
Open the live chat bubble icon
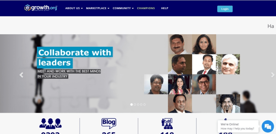(268, 126)
